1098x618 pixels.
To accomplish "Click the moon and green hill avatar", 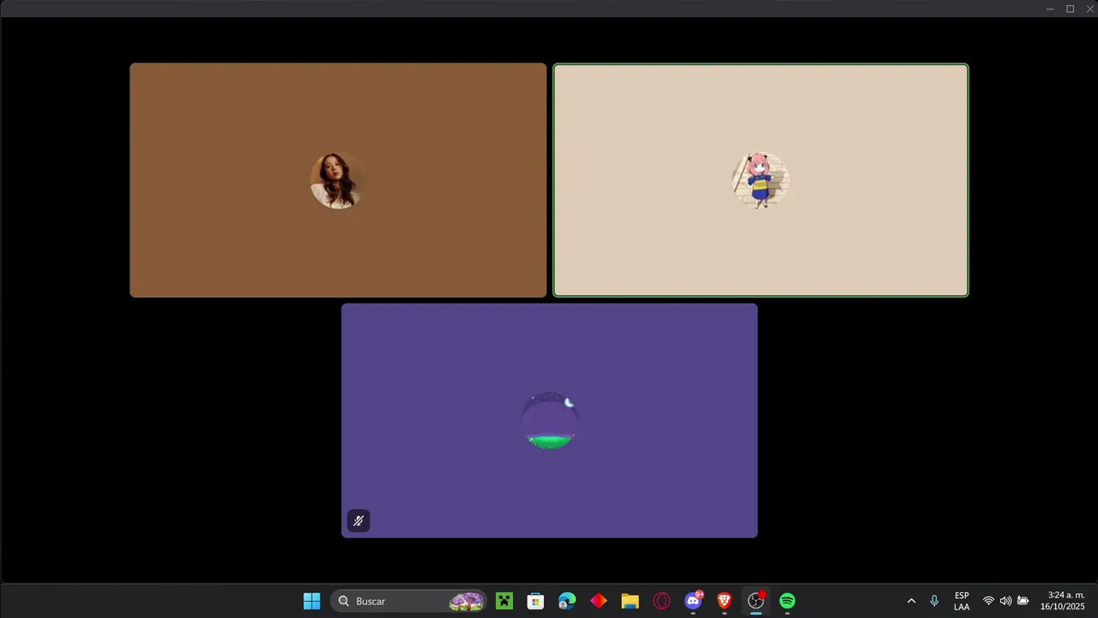I will (549, 421).
